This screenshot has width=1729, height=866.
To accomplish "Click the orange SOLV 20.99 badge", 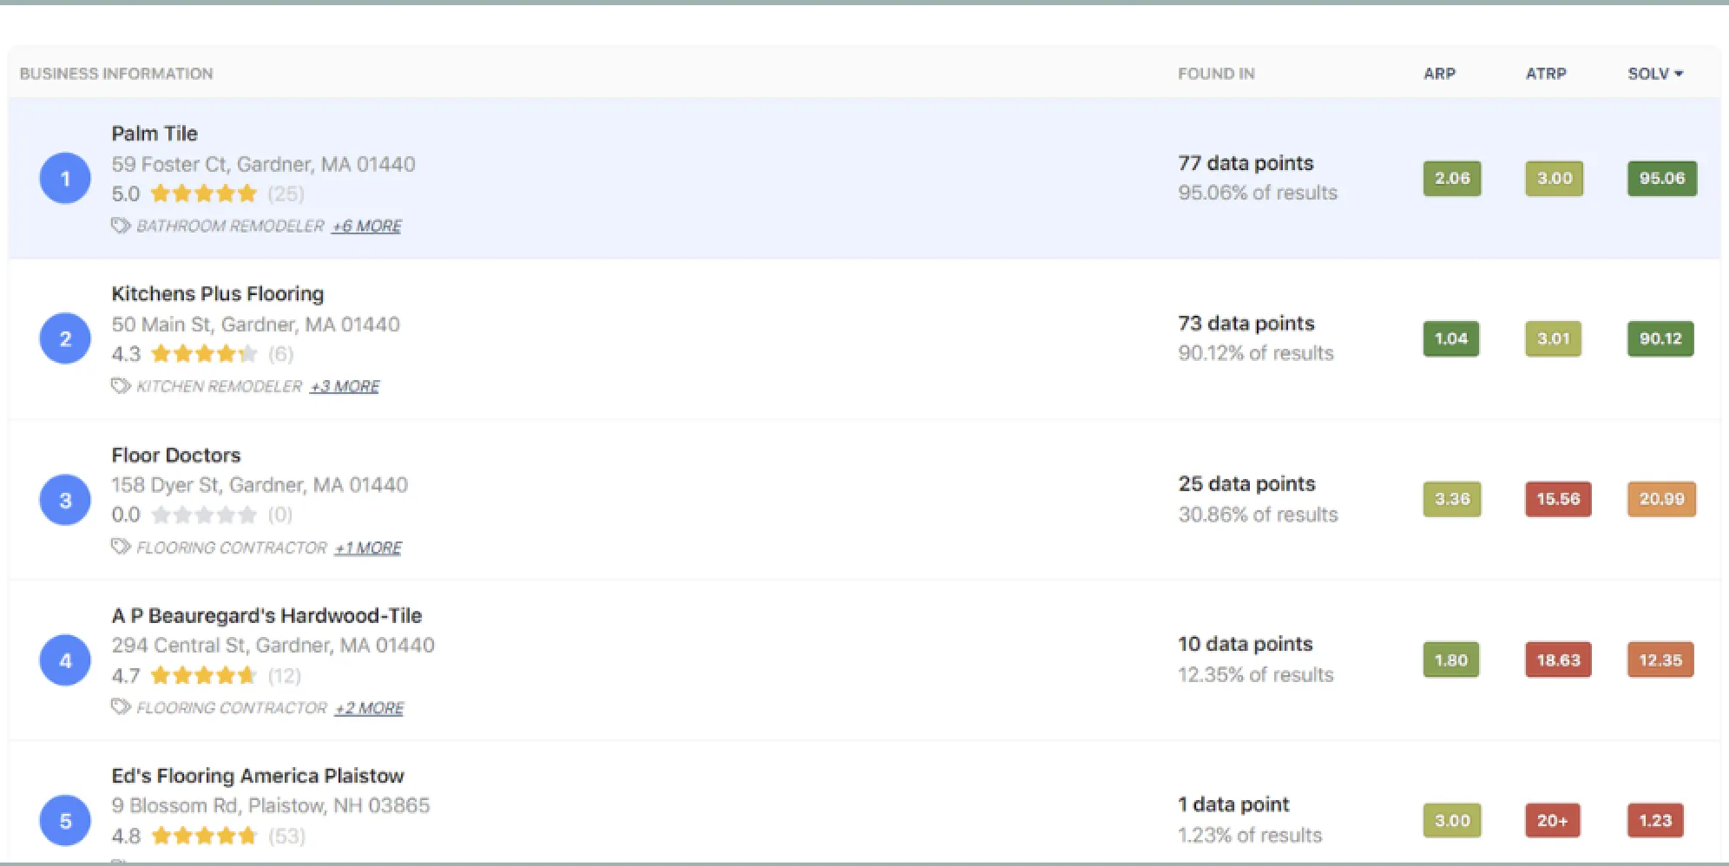I will [x=1662, y=499].
